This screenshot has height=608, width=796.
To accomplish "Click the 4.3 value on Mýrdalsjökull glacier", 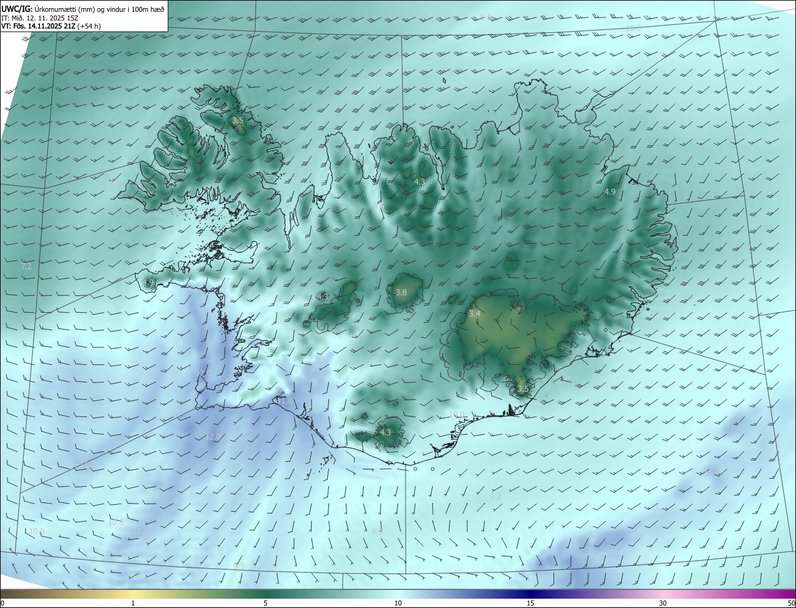I will tap(385, 433).
